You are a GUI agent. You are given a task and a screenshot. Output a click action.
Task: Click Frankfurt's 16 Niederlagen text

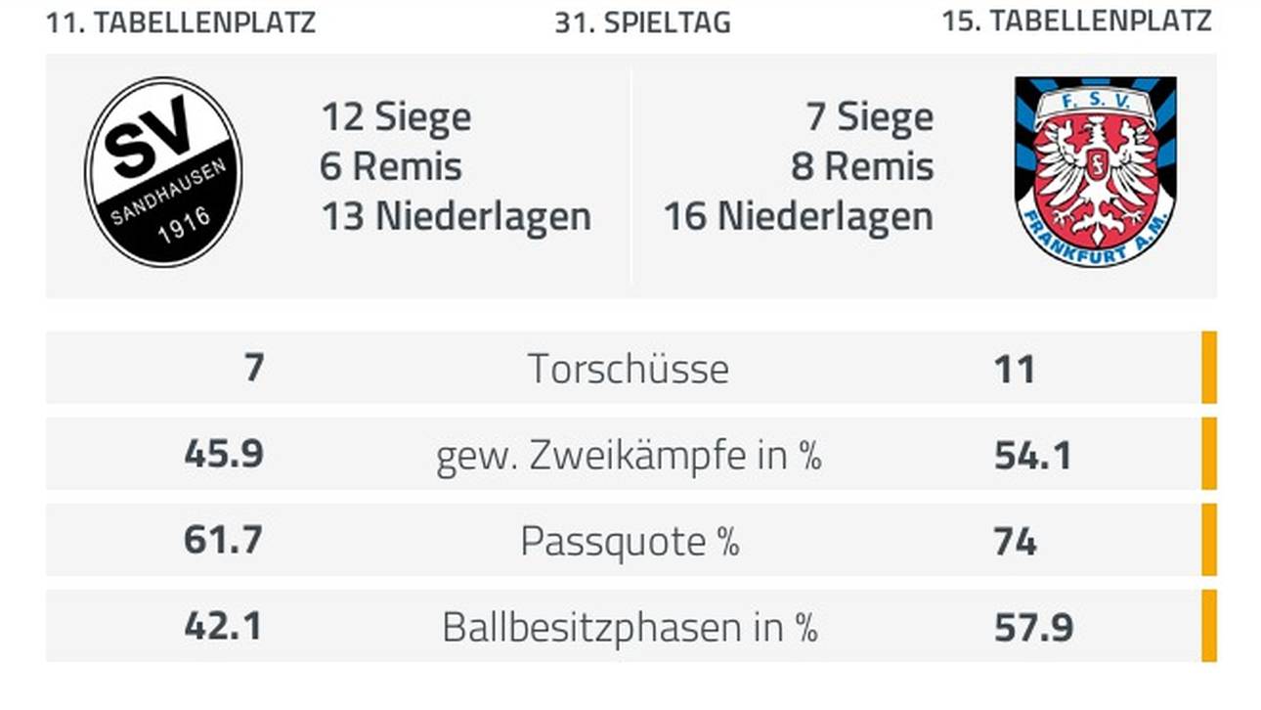[x=799, y=216]
